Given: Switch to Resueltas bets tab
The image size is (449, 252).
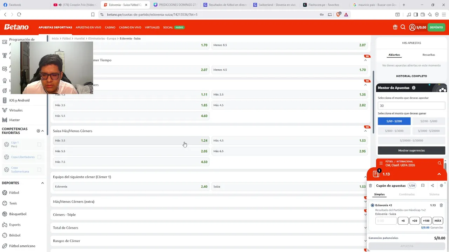Looking at the screenshot, I should point(429,55).
